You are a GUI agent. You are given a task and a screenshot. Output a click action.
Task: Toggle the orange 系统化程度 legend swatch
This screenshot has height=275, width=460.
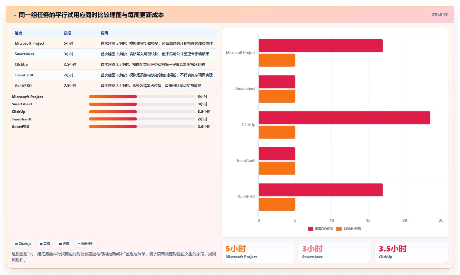339,229
